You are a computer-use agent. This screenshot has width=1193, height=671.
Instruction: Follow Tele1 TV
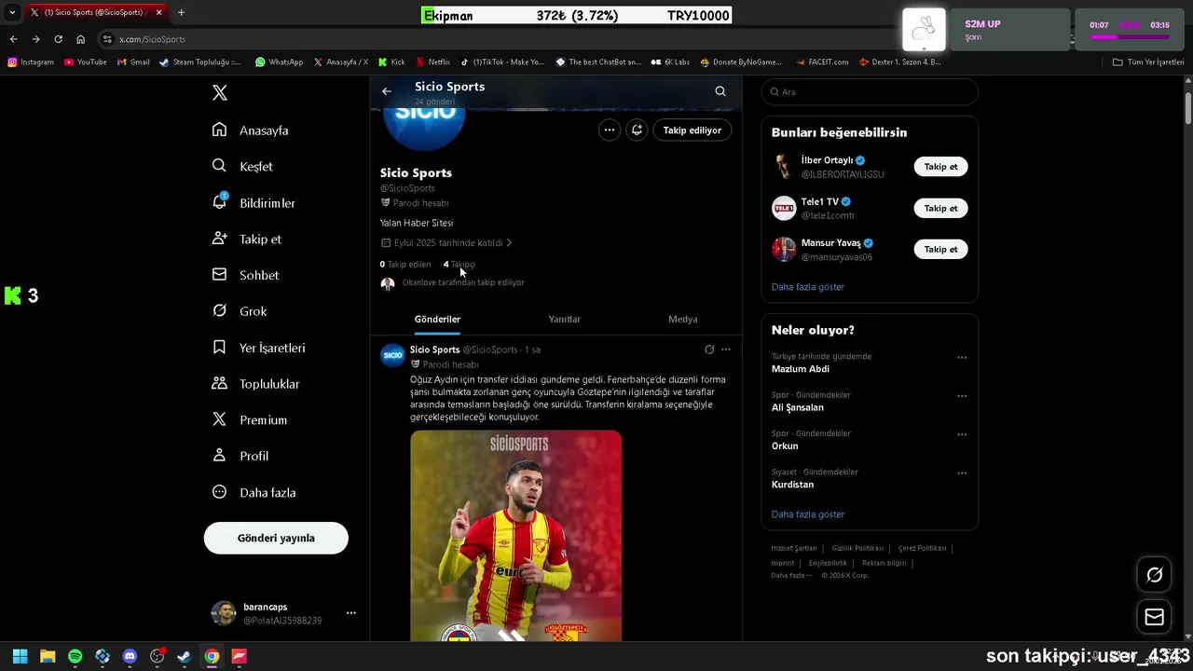click(940, 208)
